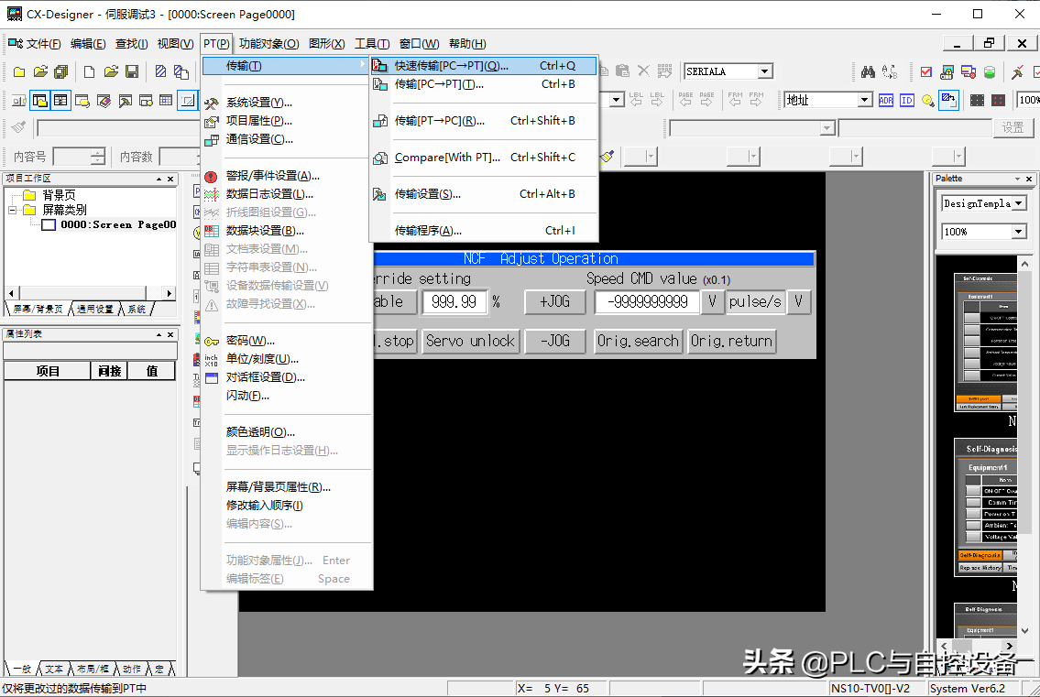1040x697 pixels.
Task: Open 系统设置 from the PT menu
Action: pyautogui.click(x=259, y=103)
